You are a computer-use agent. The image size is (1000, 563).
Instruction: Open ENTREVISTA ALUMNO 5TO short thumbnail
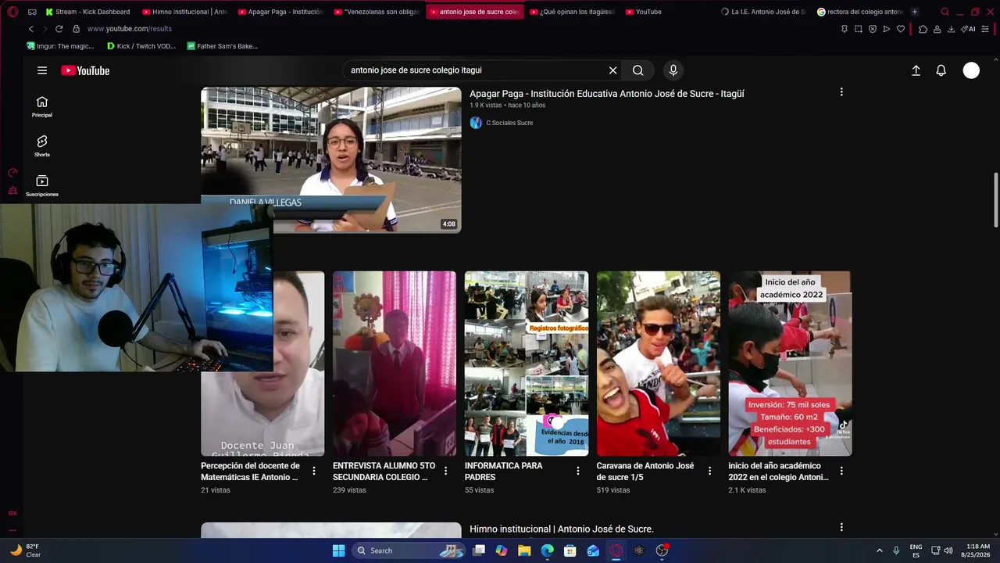pos(395,364)
